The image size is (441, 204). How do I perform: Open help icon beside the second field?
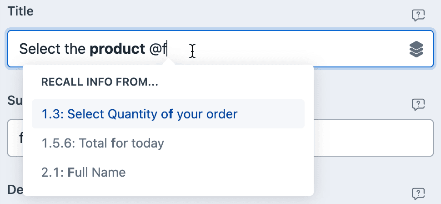pyautogui.click(x=418, y=105)
